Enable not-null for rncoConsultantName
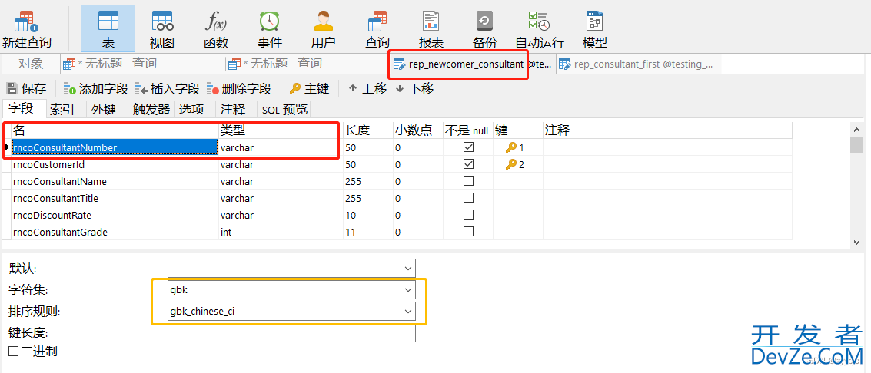The image size is (871, 373). (468, 181)
